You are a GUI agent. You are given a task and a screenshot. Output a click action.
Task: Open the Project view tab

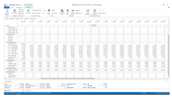[x=7, y=18]
